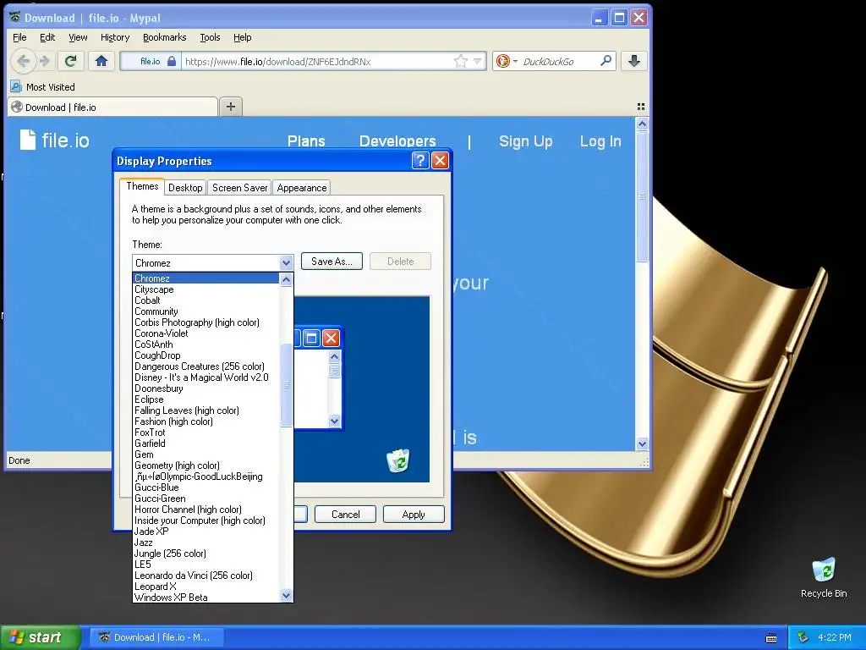This screenshot has width=866, height=650.
Task: Click the Mypal taskbar button
Action: (156, 637)
